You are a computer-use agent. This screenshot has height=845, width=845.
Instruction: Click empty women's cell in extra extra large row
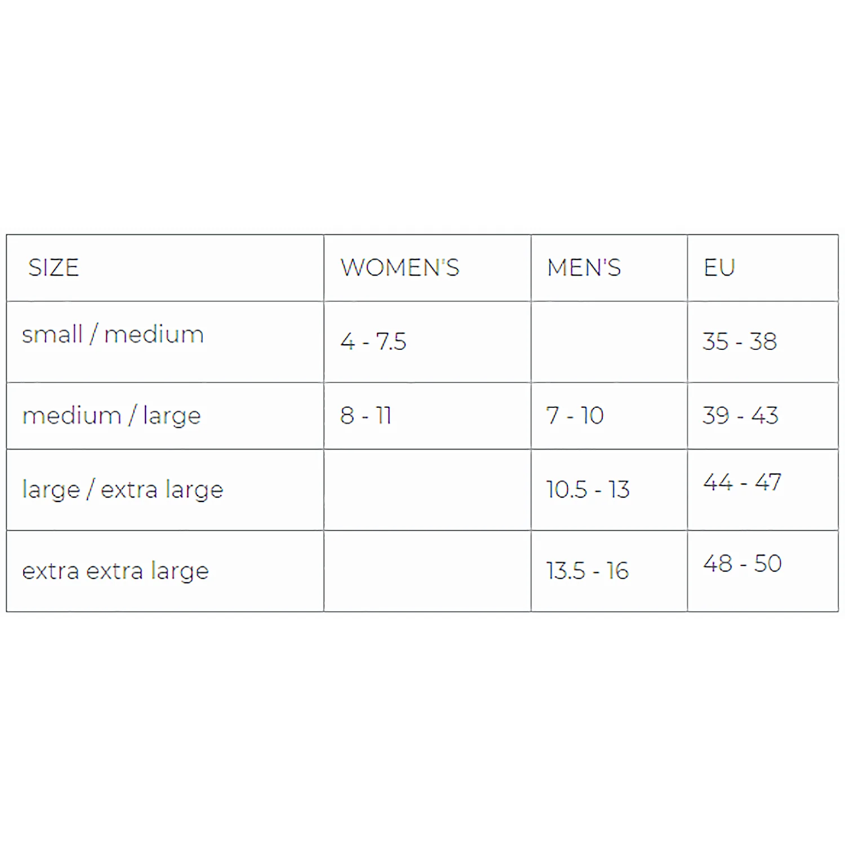(x=427, y=571)
